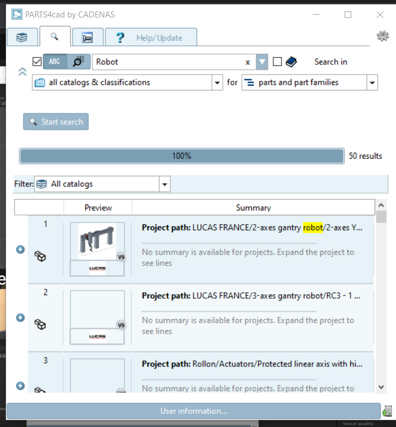Select ABC text search mode
The image size is (396, 427).
(55, 62)
